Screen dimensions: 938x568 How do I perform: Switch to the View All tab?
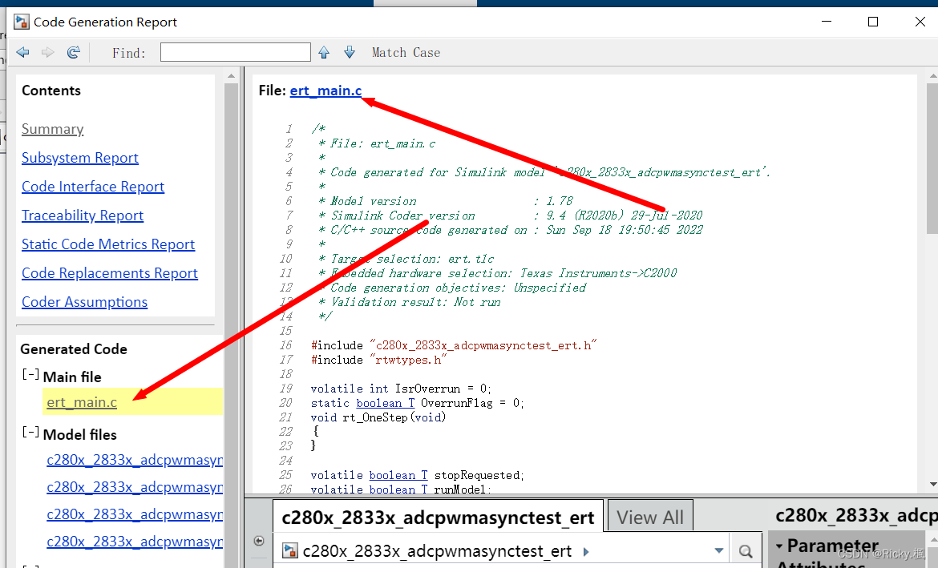click(x=650, y=518)
